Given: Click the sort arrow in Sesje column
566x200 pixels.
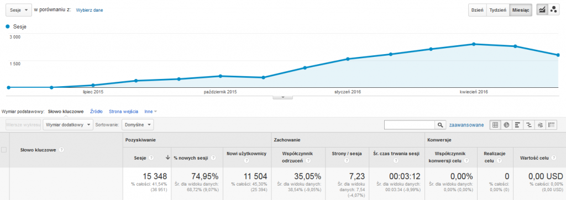Looking at the screenshot, I should coord(167,157).
